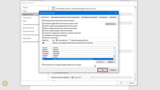Select Язык in Параметры Word sidebar

coord(24,21)
